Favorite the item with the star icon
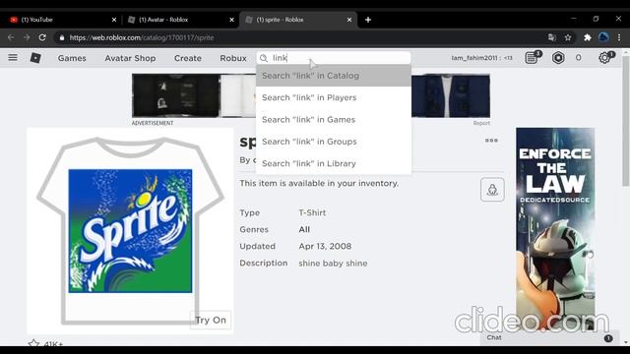 (33, 343)
